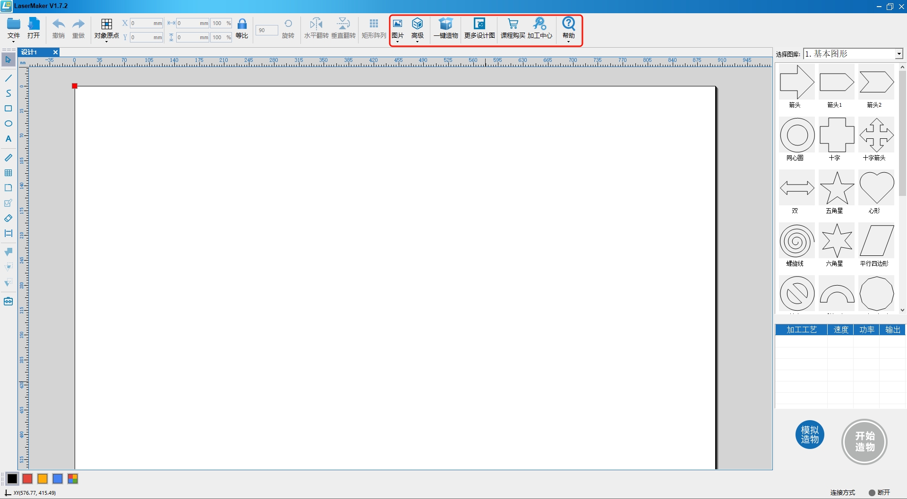The width and height of the screenshot is (907, 499).
Task: Toggle the proportional lock icon
Action: 242,25
